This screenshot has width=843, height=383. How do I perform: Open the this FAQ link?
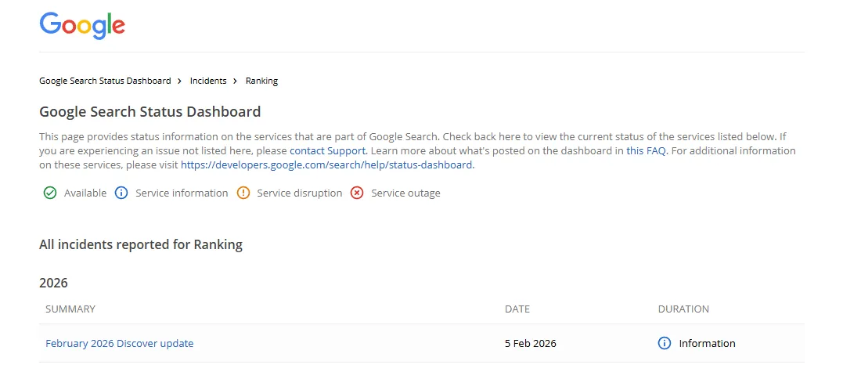coord(646,150)
